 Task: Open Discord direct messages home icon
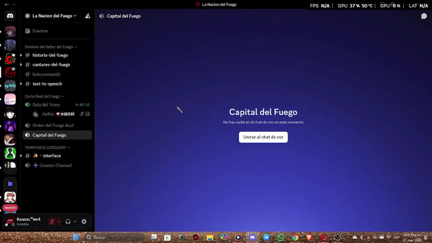pyautogui.click(x=10, y=16)
